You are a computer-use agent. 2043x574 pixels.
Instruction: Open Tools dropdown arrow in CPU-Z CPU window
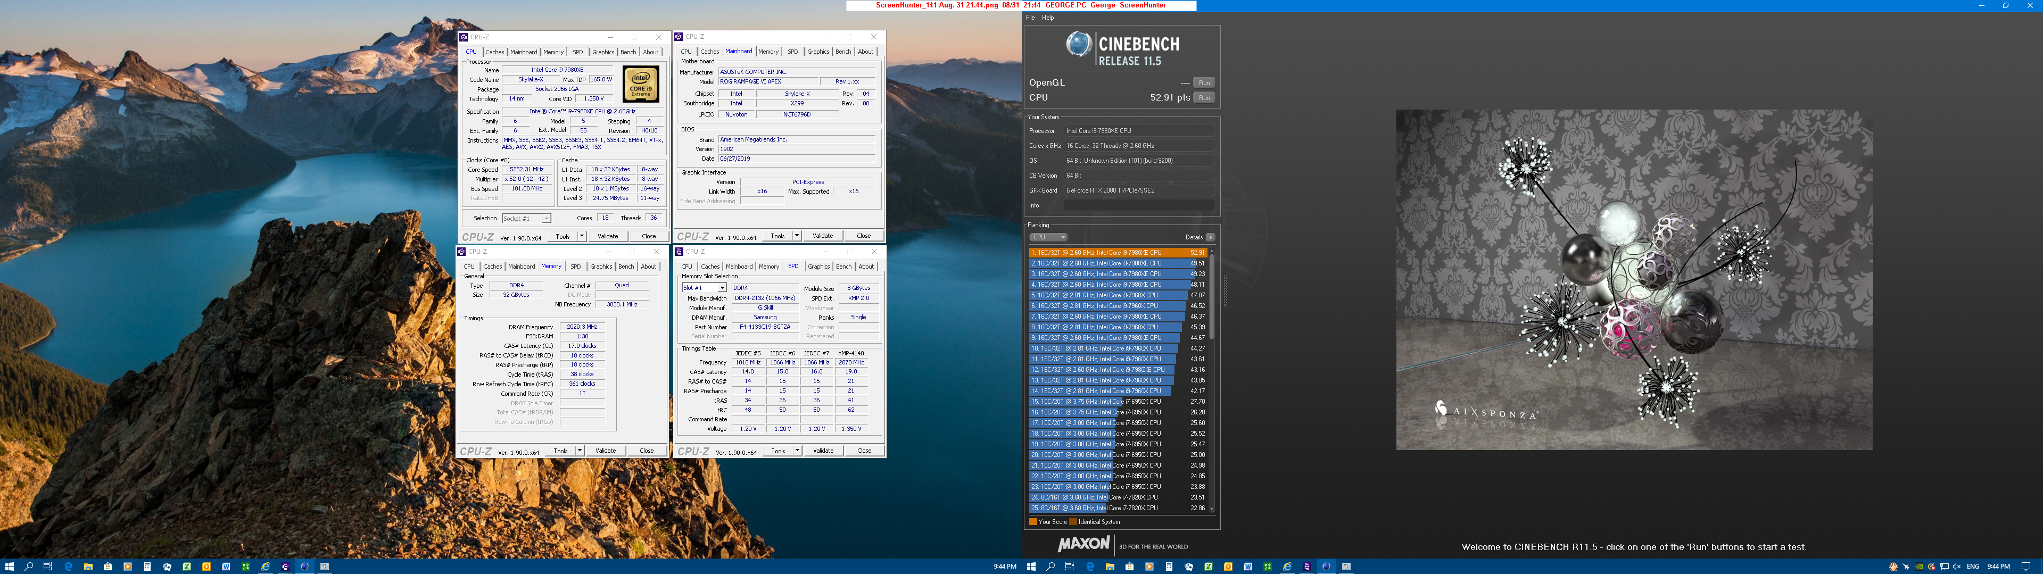pos(581,236)
